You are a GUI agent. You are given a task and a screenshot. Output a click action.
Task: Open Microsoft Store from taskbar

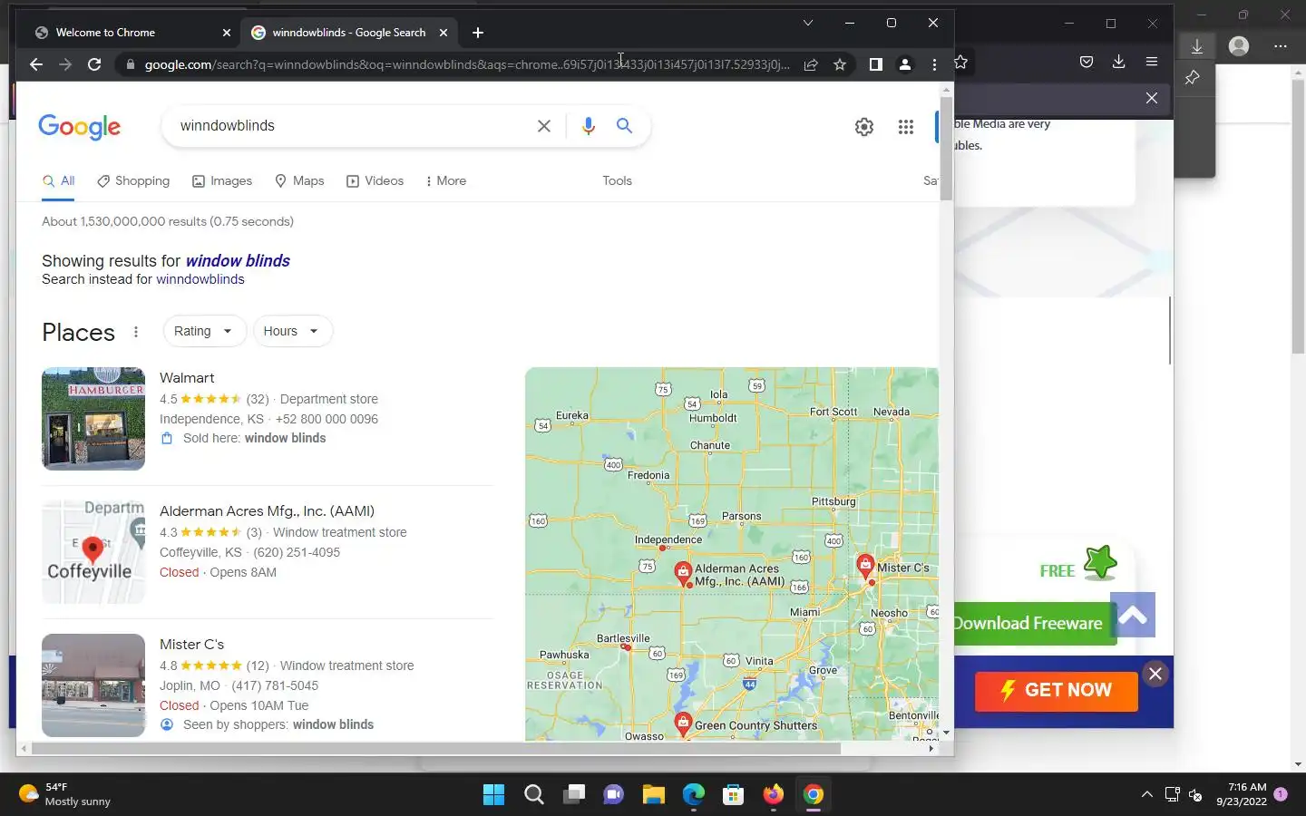(733, 795)
